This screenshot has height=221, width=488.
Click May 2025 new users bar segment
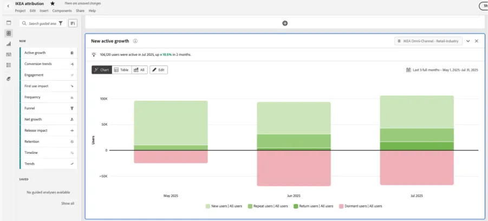(171, 122)
